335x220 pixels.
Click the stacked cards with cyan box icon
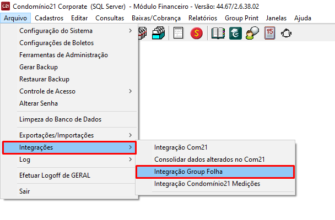click(x=159, y=33)
